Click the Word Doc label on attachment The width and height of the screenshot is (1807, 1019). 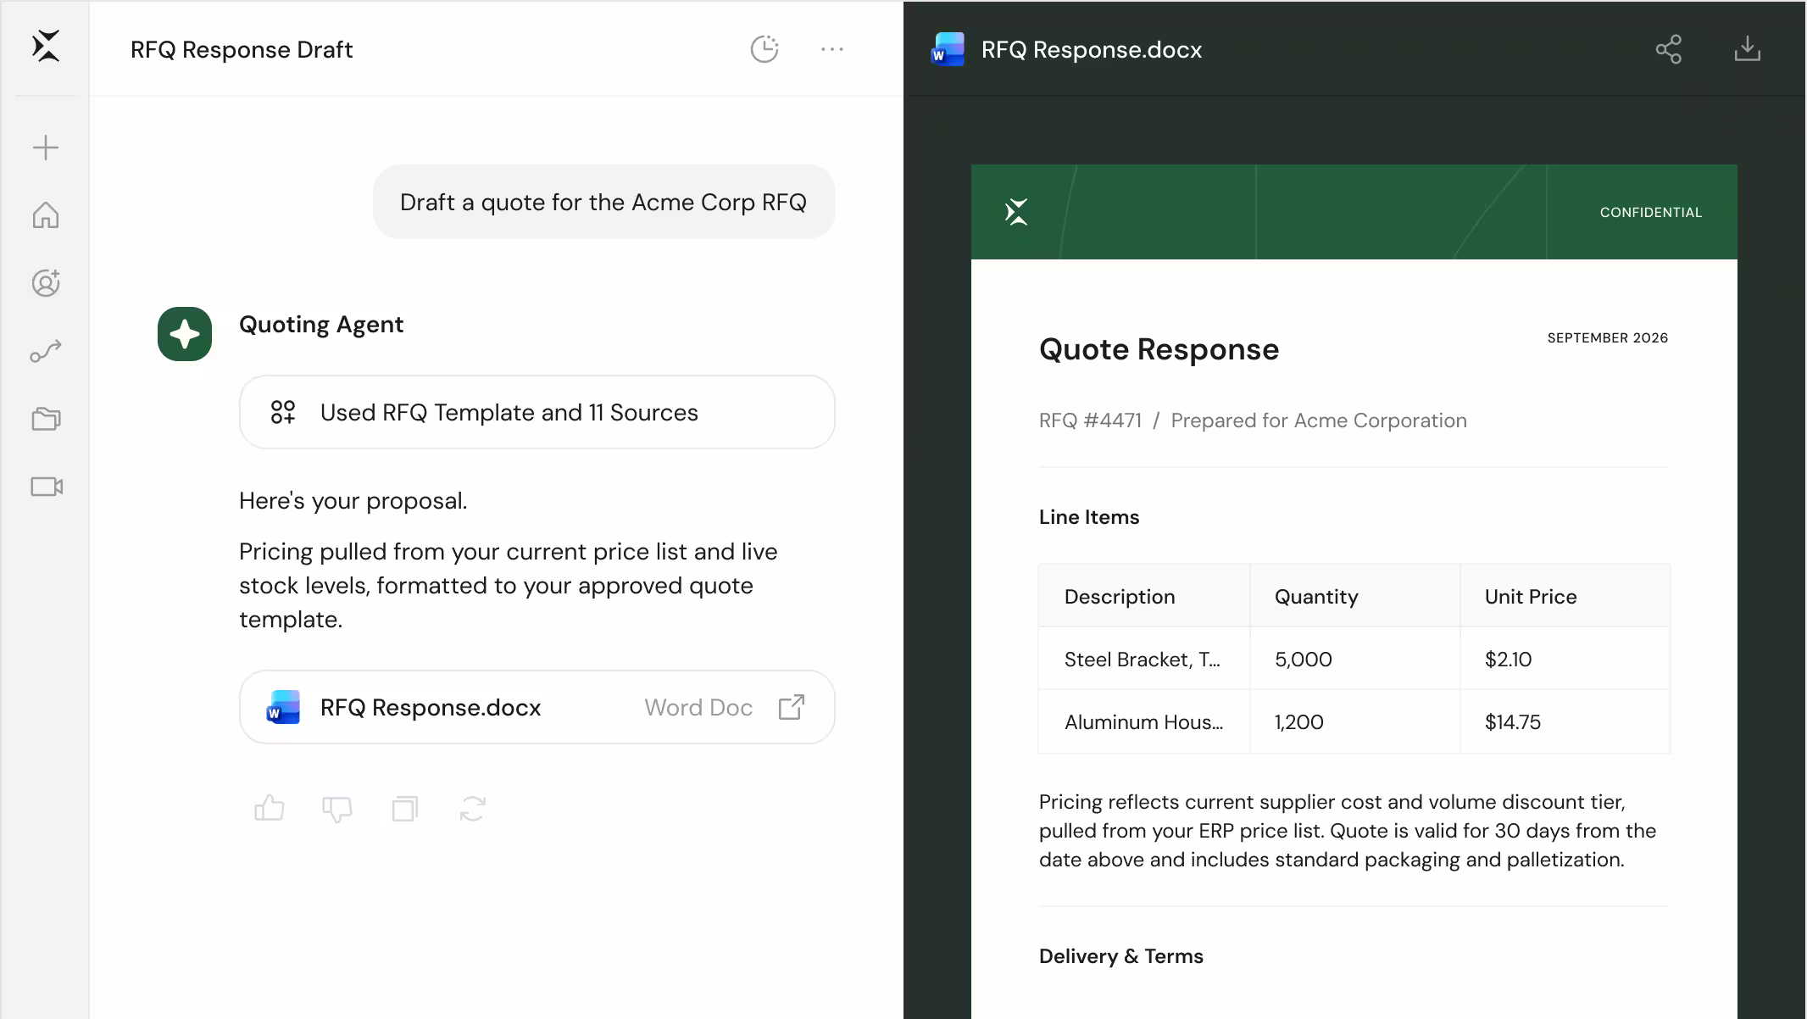[698, 707]
